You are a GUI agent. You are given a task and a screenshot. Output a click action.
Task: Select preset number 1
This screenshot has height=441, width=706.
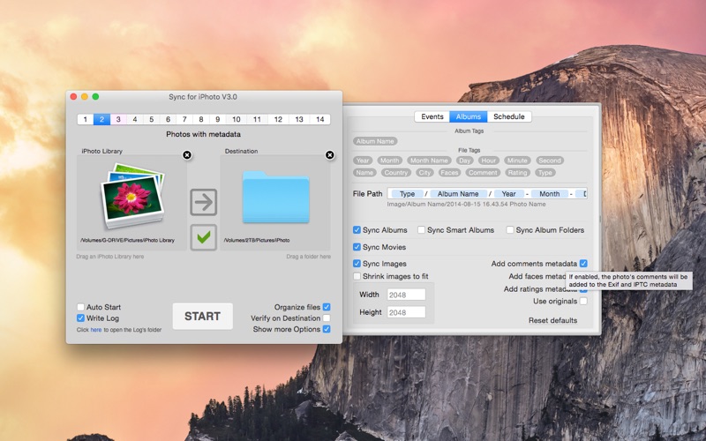pyautogui.click(x=85, y=119)
